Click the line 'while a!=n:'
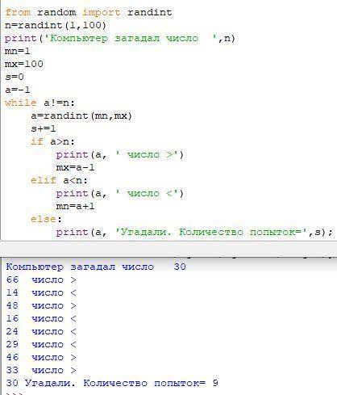This screenshot has height=395, width=337. [x=40, y=103]
